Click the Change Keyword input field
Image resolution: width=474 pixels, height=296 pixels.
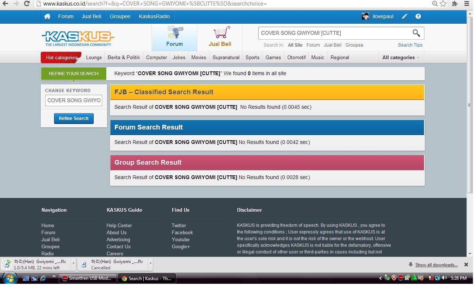(74, 100)
